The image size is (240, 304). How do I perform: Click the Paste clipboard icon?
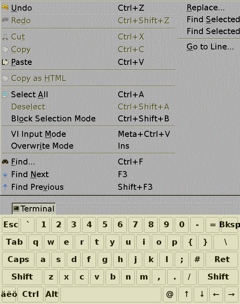pyautogui.click(x=5, y=62)
